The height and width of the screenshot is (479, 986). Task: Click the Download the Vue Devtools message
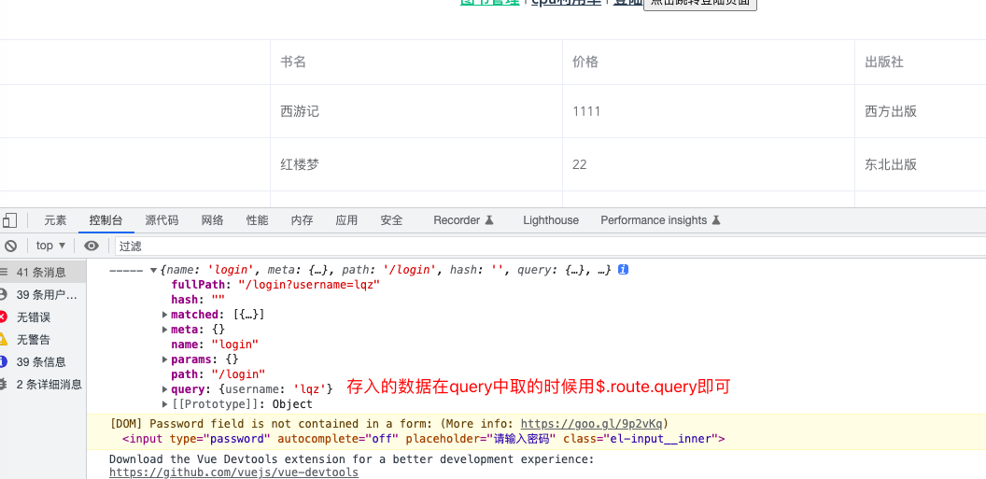[x=351, y=459]
